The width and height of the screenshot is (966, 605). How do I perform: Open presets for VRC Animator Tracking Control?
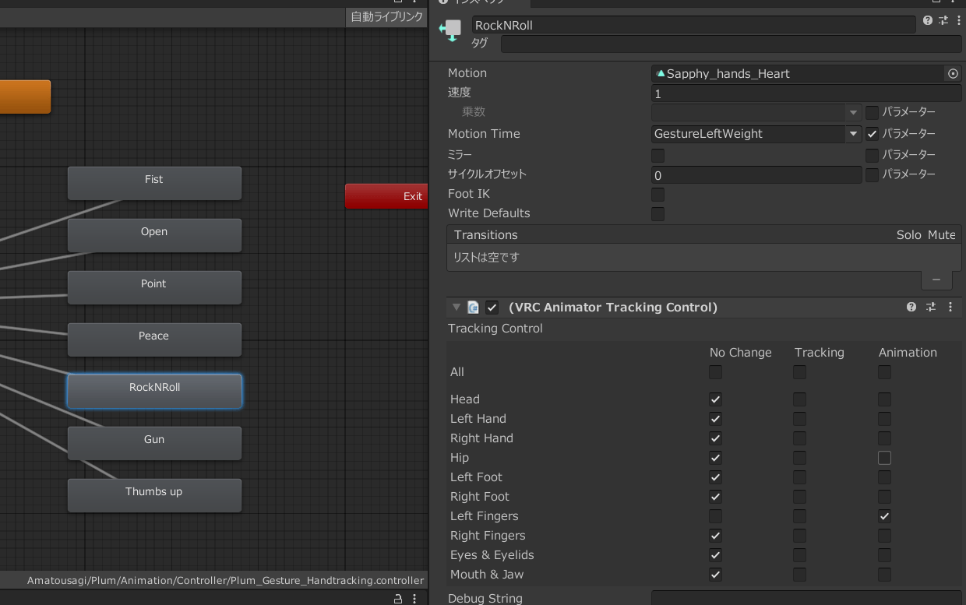tap(931, 308)
